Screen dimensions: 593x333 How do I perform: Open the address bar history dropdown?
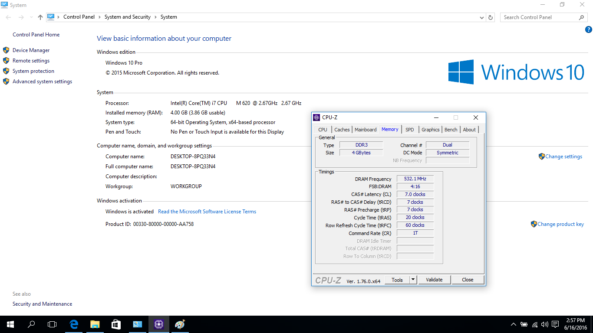click(481, 17)
